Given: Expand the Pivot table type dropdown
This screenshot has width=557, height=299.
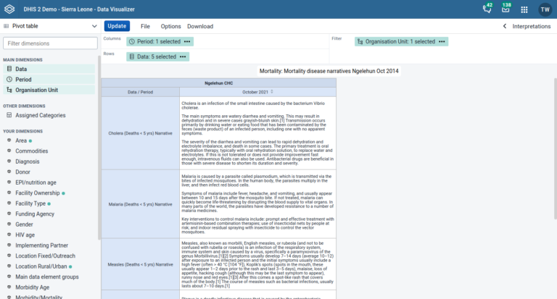Looking at the screenshot, I should coord(50,26).
